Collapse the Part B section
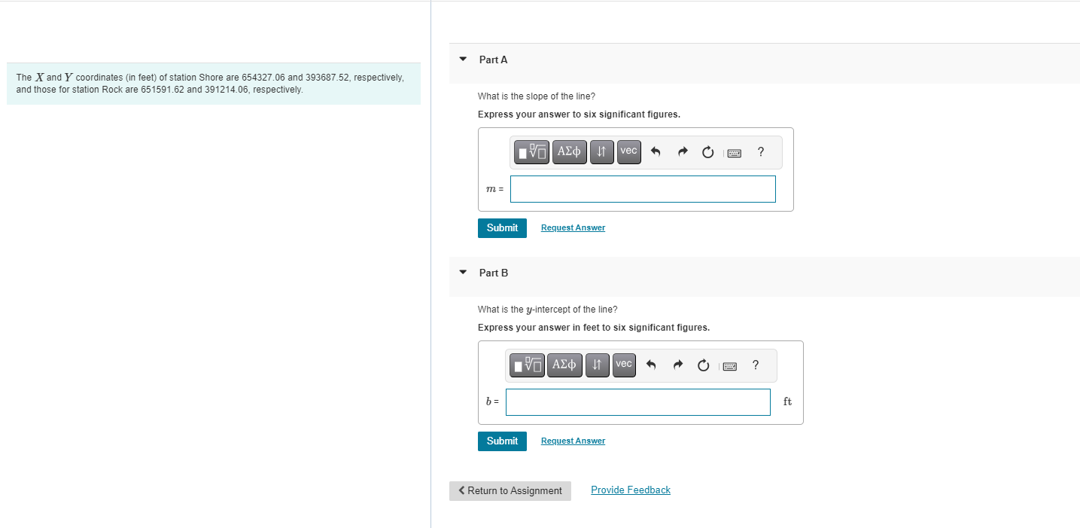The width and height of the screenshot is (1080, 528). pos(464,273)
